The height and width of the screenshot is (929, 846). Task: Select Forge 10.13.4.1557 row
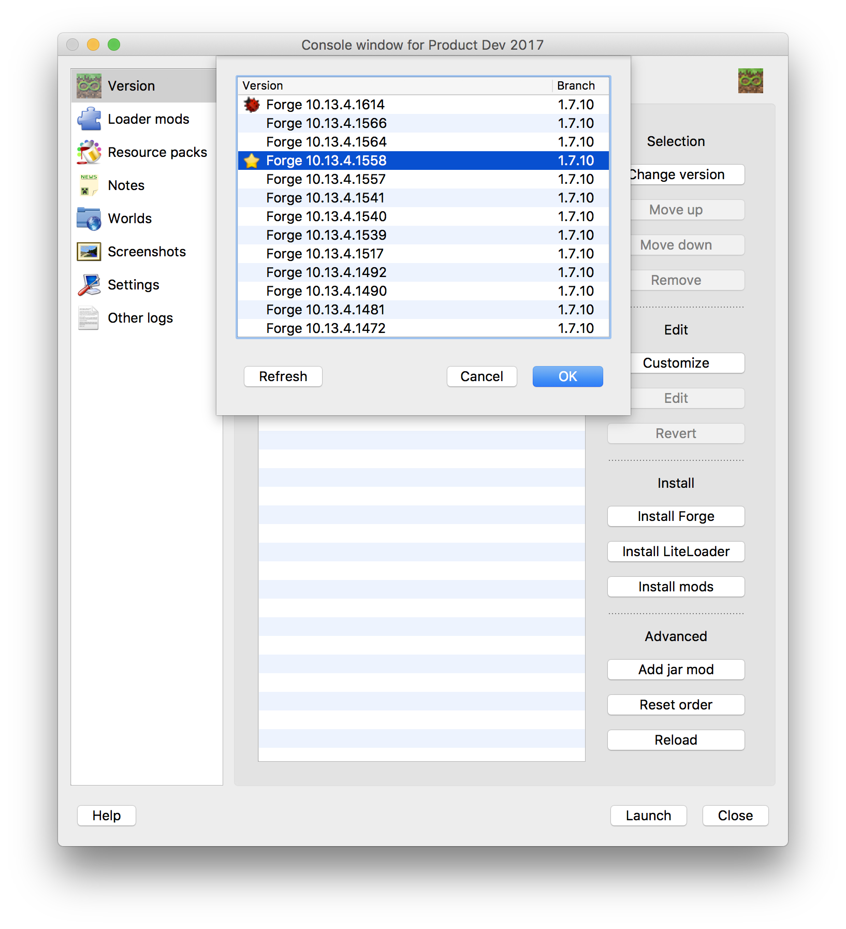click(424, 179)
